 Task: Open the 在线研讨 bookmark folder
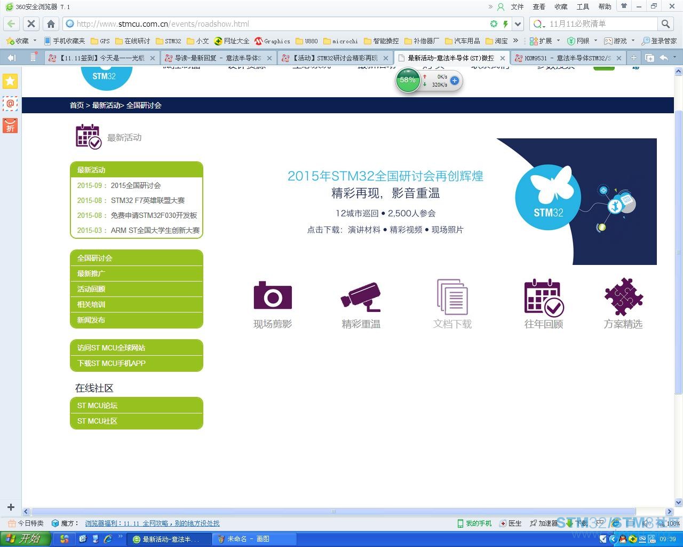pyautogui.click(x=132, y=41)
